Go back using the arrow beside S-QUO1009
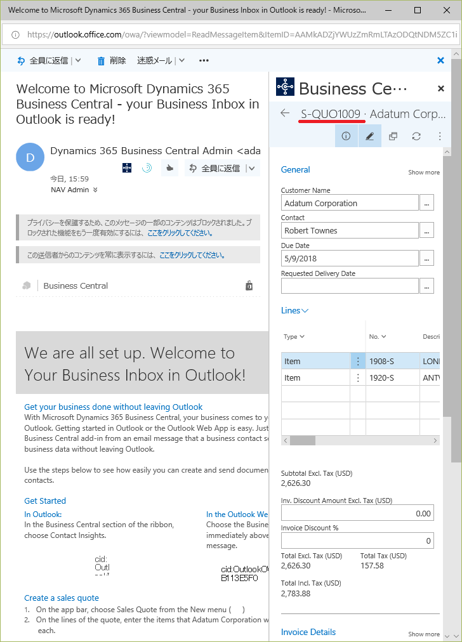The height and width of the screenshot is (642, 462). [285, 113]
